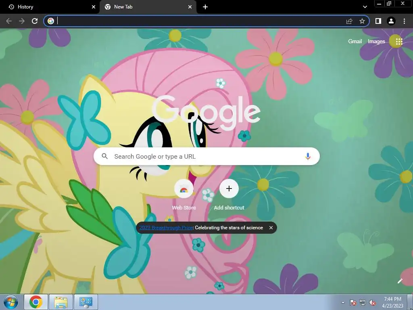Open Chrome's three-dot menu
The height and width of the screenshot is (310, 413).
[404, 21]
